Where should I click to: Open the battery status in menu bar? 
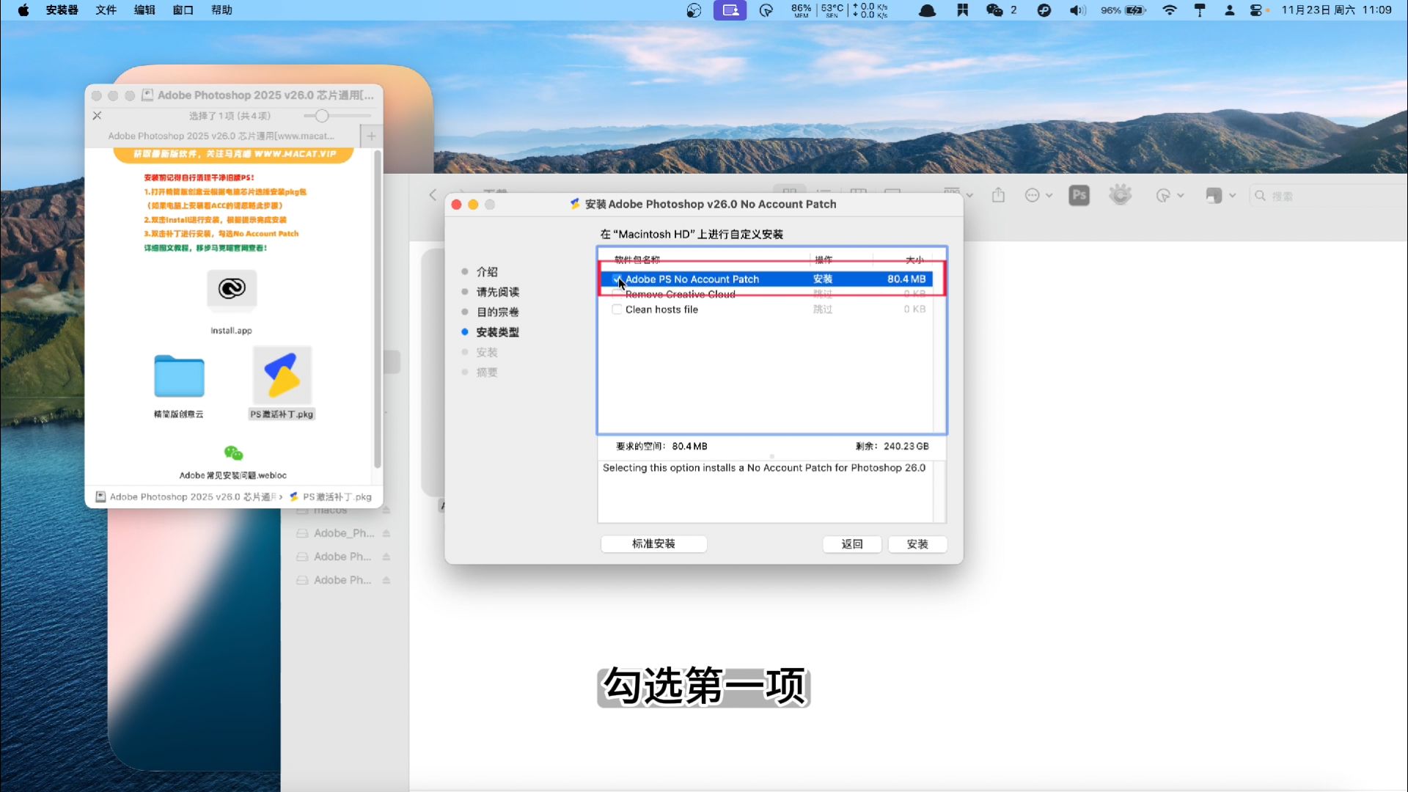pyautogui.click(x=1123, y=10)
